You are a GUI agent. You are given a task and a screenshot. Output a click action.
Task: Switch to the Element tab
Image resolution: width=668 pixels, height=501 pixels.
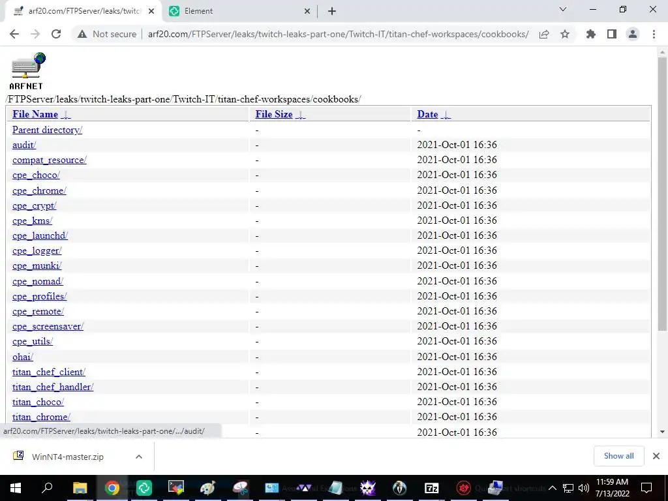[241, 11]
